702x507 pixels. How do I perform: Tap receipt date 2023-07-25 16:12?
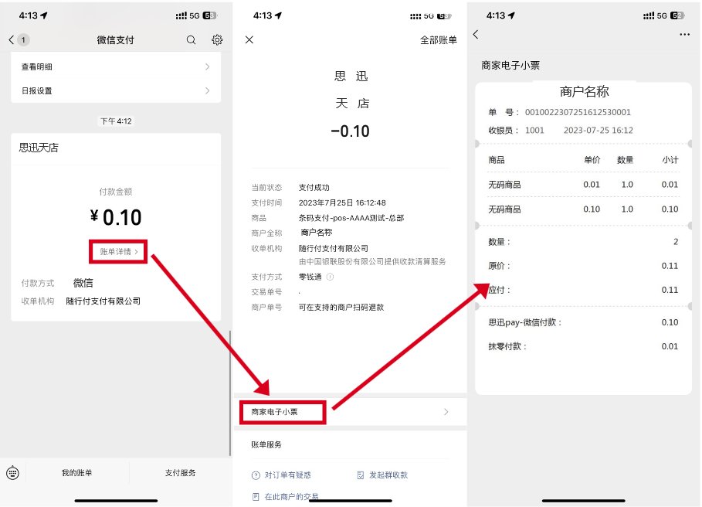point(599,131)
